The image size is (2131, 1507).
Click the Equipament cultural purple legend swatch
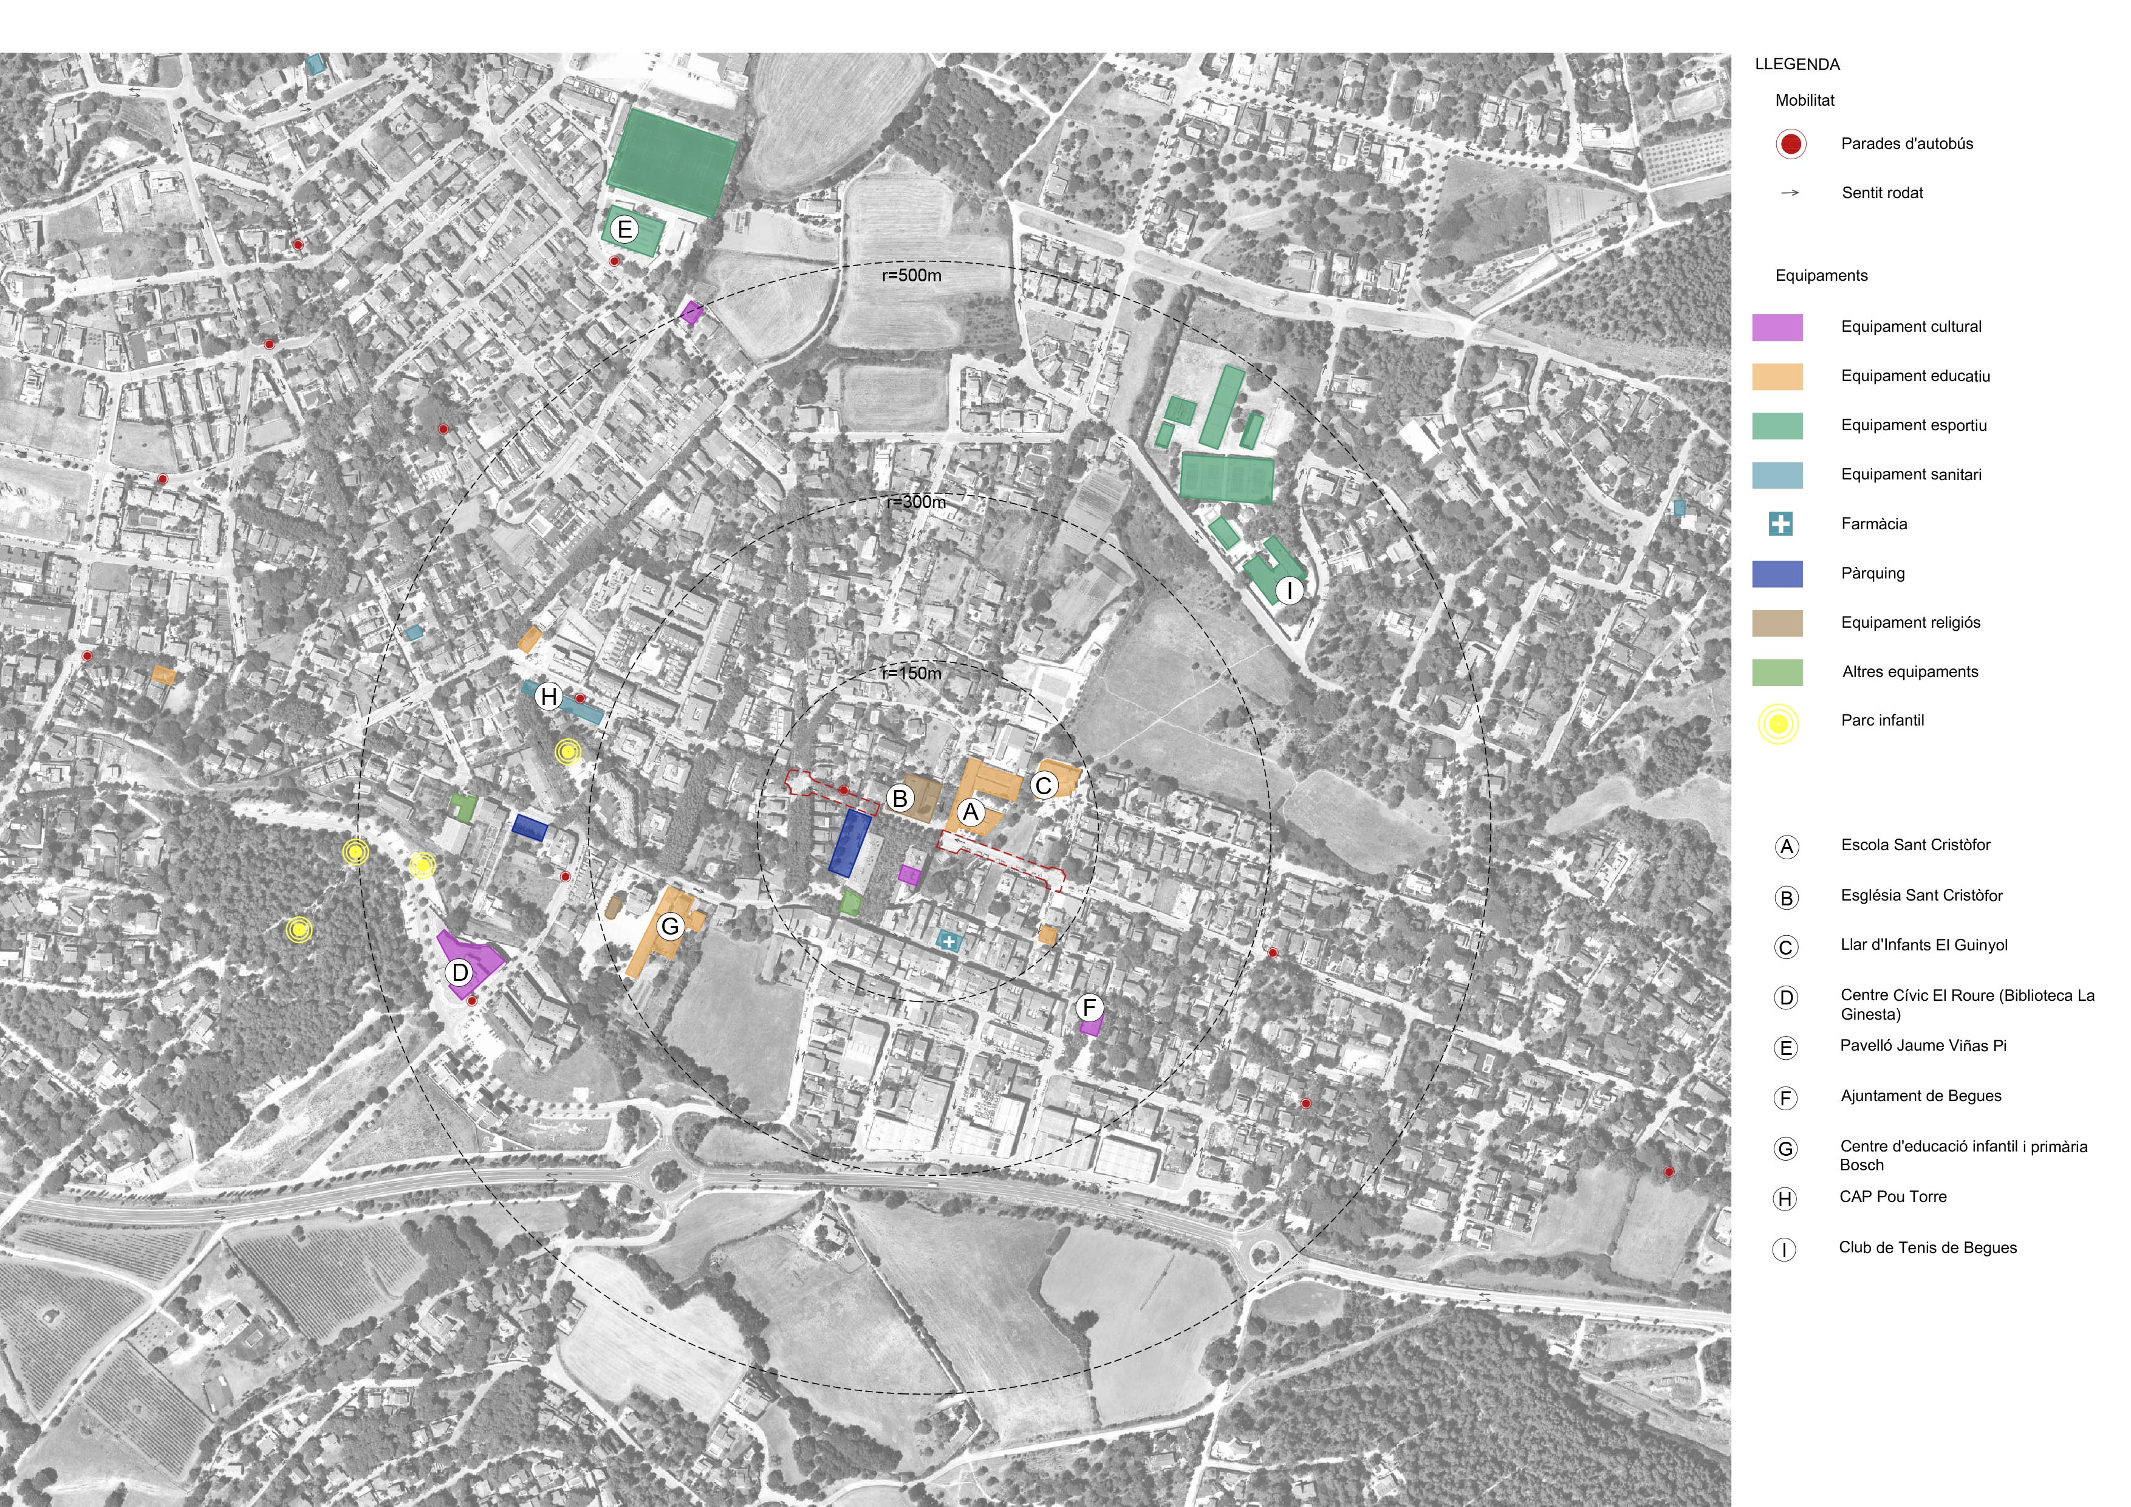1776,327
